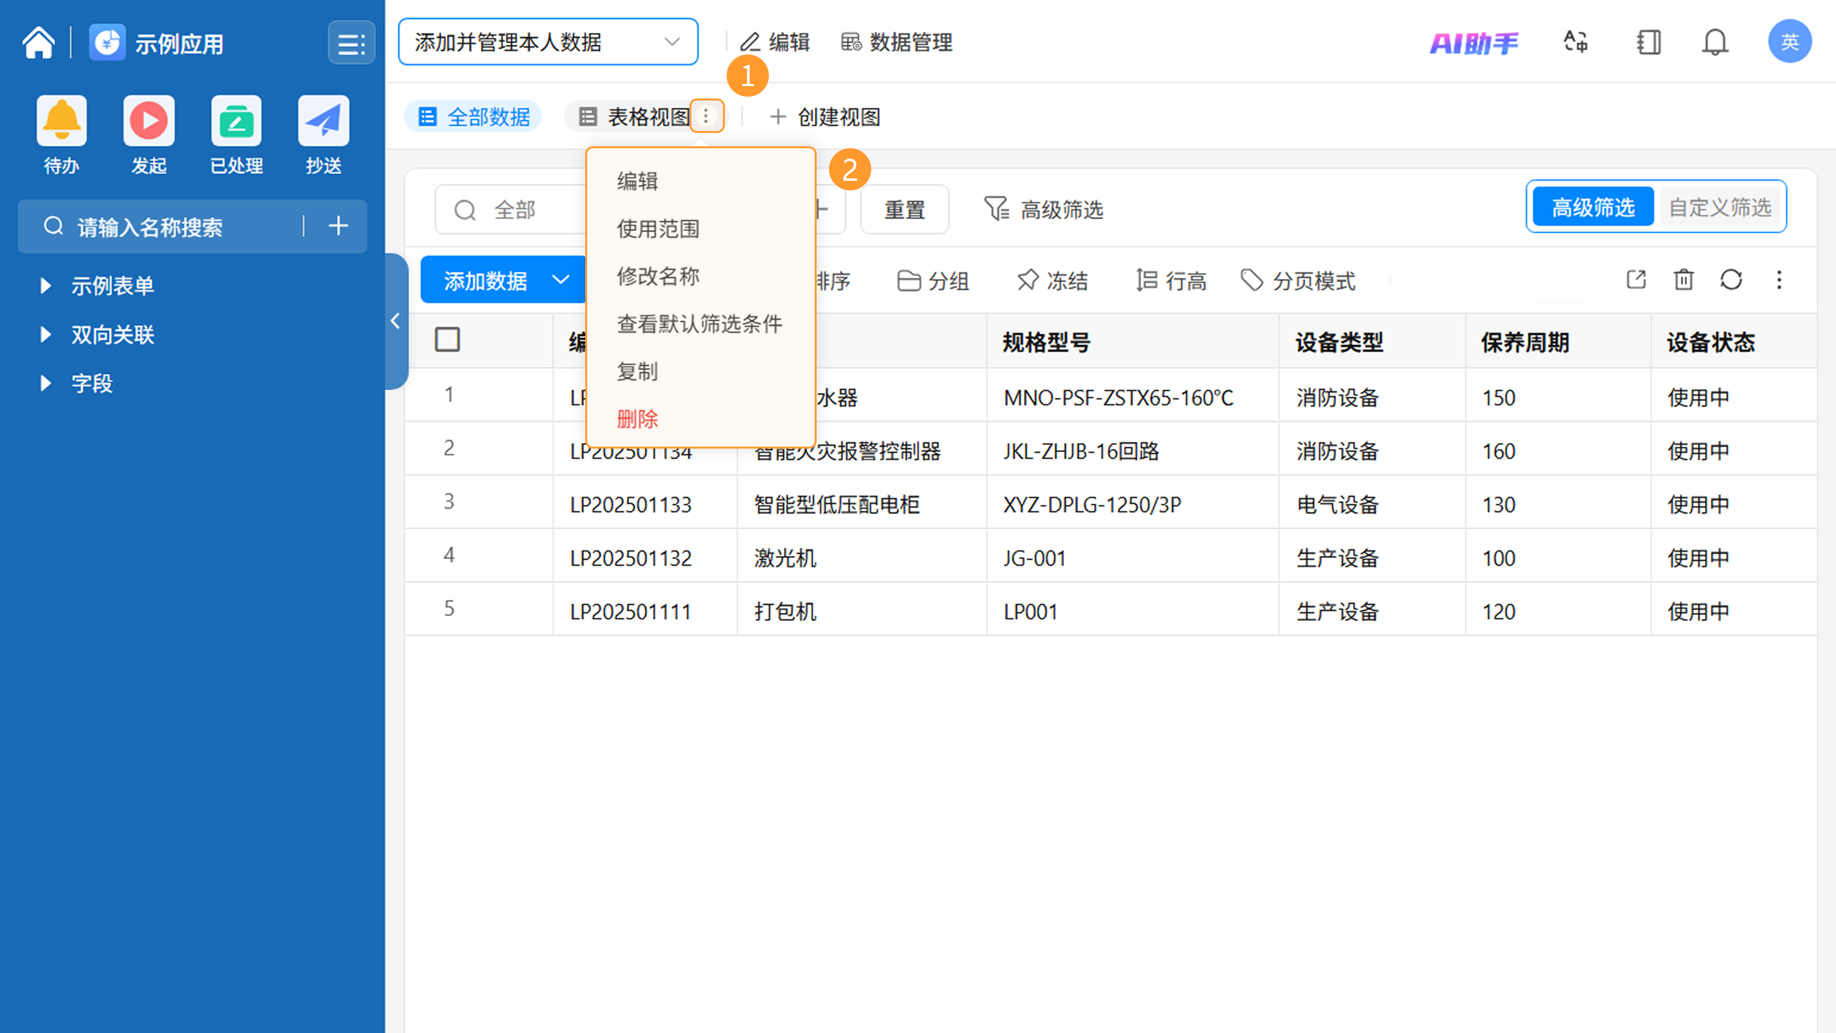Click the export icon above table

(1637, 279)
